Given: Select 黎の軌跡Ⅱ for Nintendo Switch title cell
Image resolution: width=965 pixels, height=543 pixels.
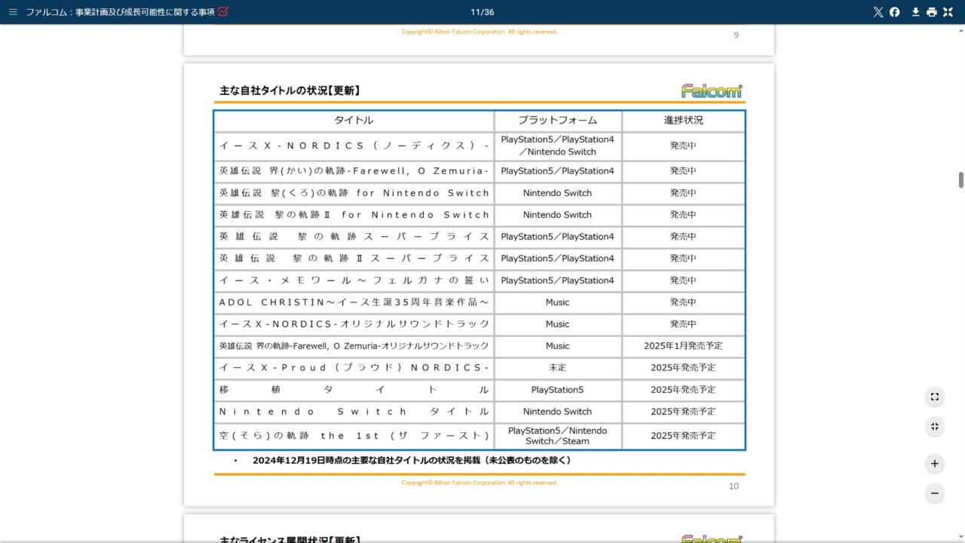Looking at the screenshot, I should coord(354,215).
